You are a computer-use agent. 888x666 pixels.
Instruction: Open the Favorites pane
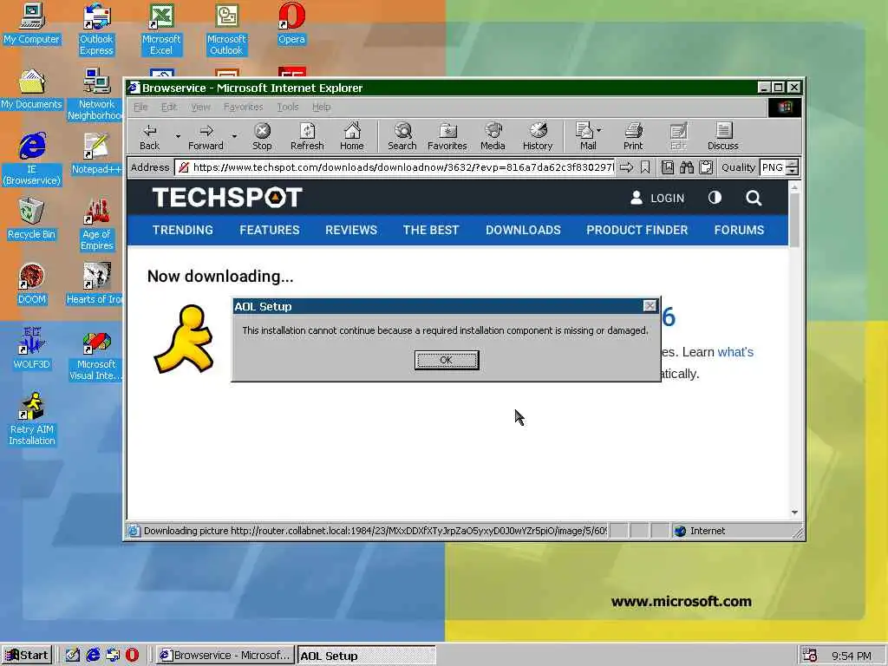[x=447, y=136]
